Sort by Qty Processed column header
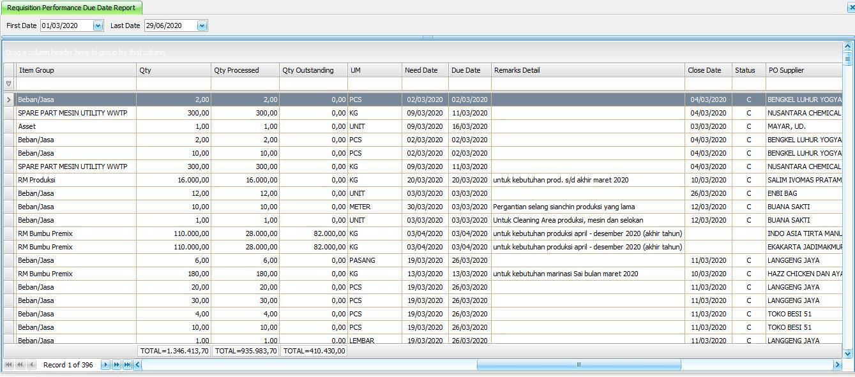Image resolution: width=855 pixels, height=377 pixels. click(245, 70)
